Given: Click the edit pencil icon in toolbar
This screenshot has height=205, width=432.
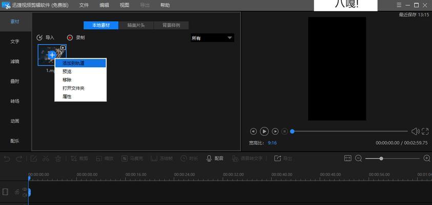Looking at the screenshot, I should pyautogui.click(x=34, y=159).
